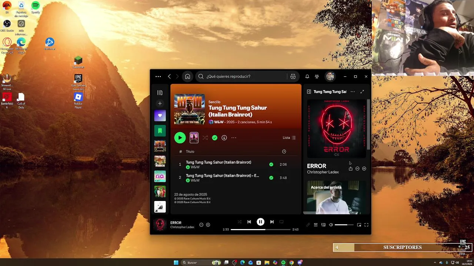The image size is (474, 266).
Task: Open the playback queue
Action: pyautogui.click(x=316, y=225)
